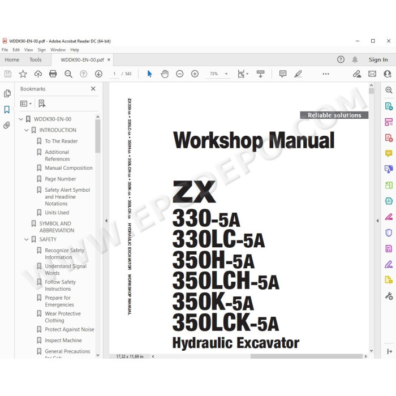Add file to starred with star icon
Image resolution: width=396 pixels, height=396 pixels.
tap(23, 74)
